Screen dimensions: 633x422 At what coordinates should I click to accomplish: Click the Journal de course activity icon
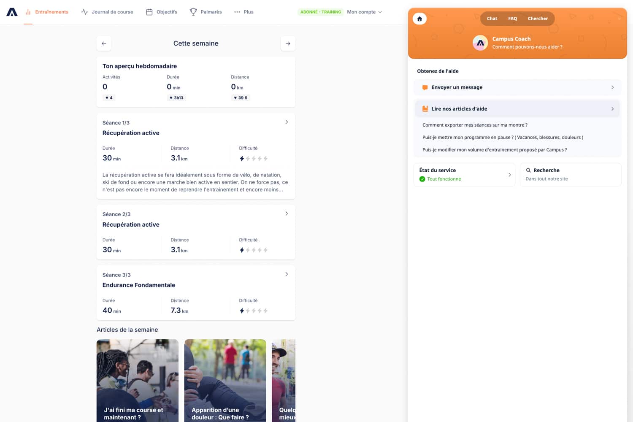click(84, 12)
